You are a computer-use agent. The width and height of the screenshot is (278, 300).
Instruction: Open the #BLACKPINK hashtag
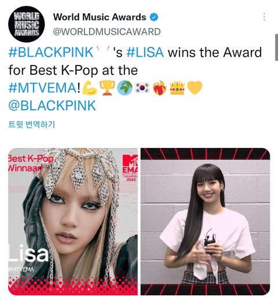pos(51,52)
